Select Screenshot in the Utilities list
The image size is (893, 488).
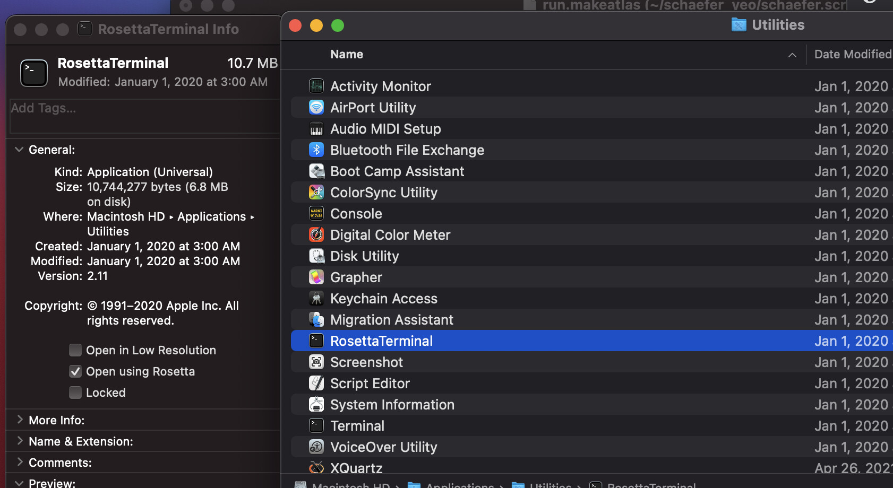(x=366, y=362)
